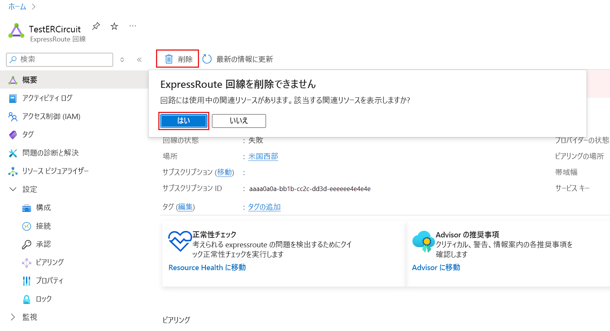Confirm with the はい button
Viewport: 610px width, 331px height.
tap(184, 121)
